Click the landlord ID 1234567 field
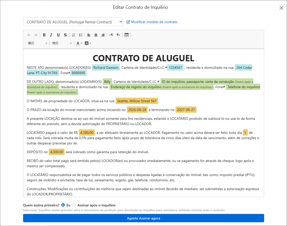287x226 pixels. 175,68
